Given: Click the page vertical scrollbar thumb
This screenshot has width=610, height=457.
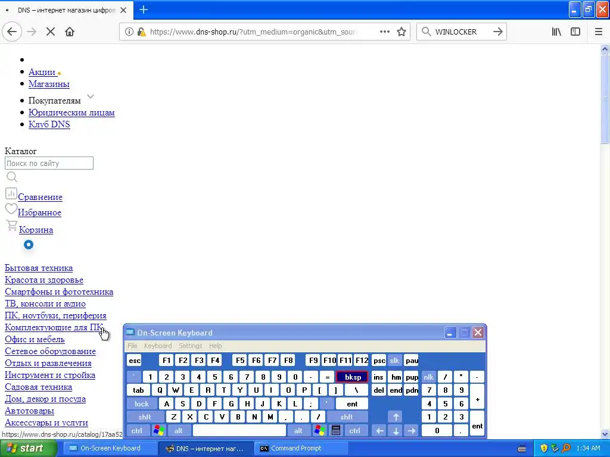Looking at the screenshot, I should coord(605,99).
